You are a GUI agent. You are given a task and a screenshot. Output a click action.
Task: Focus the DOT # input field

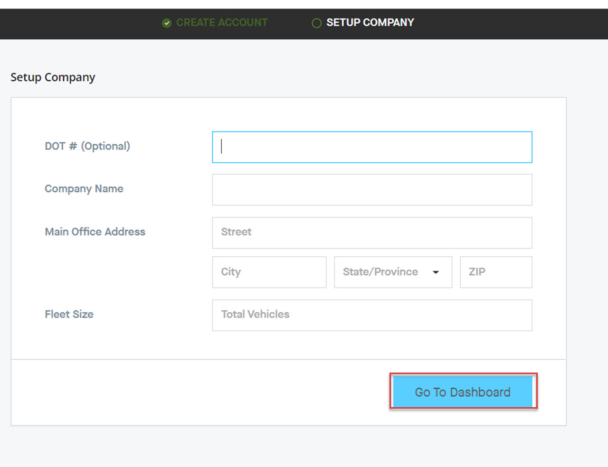coord(372,147)
